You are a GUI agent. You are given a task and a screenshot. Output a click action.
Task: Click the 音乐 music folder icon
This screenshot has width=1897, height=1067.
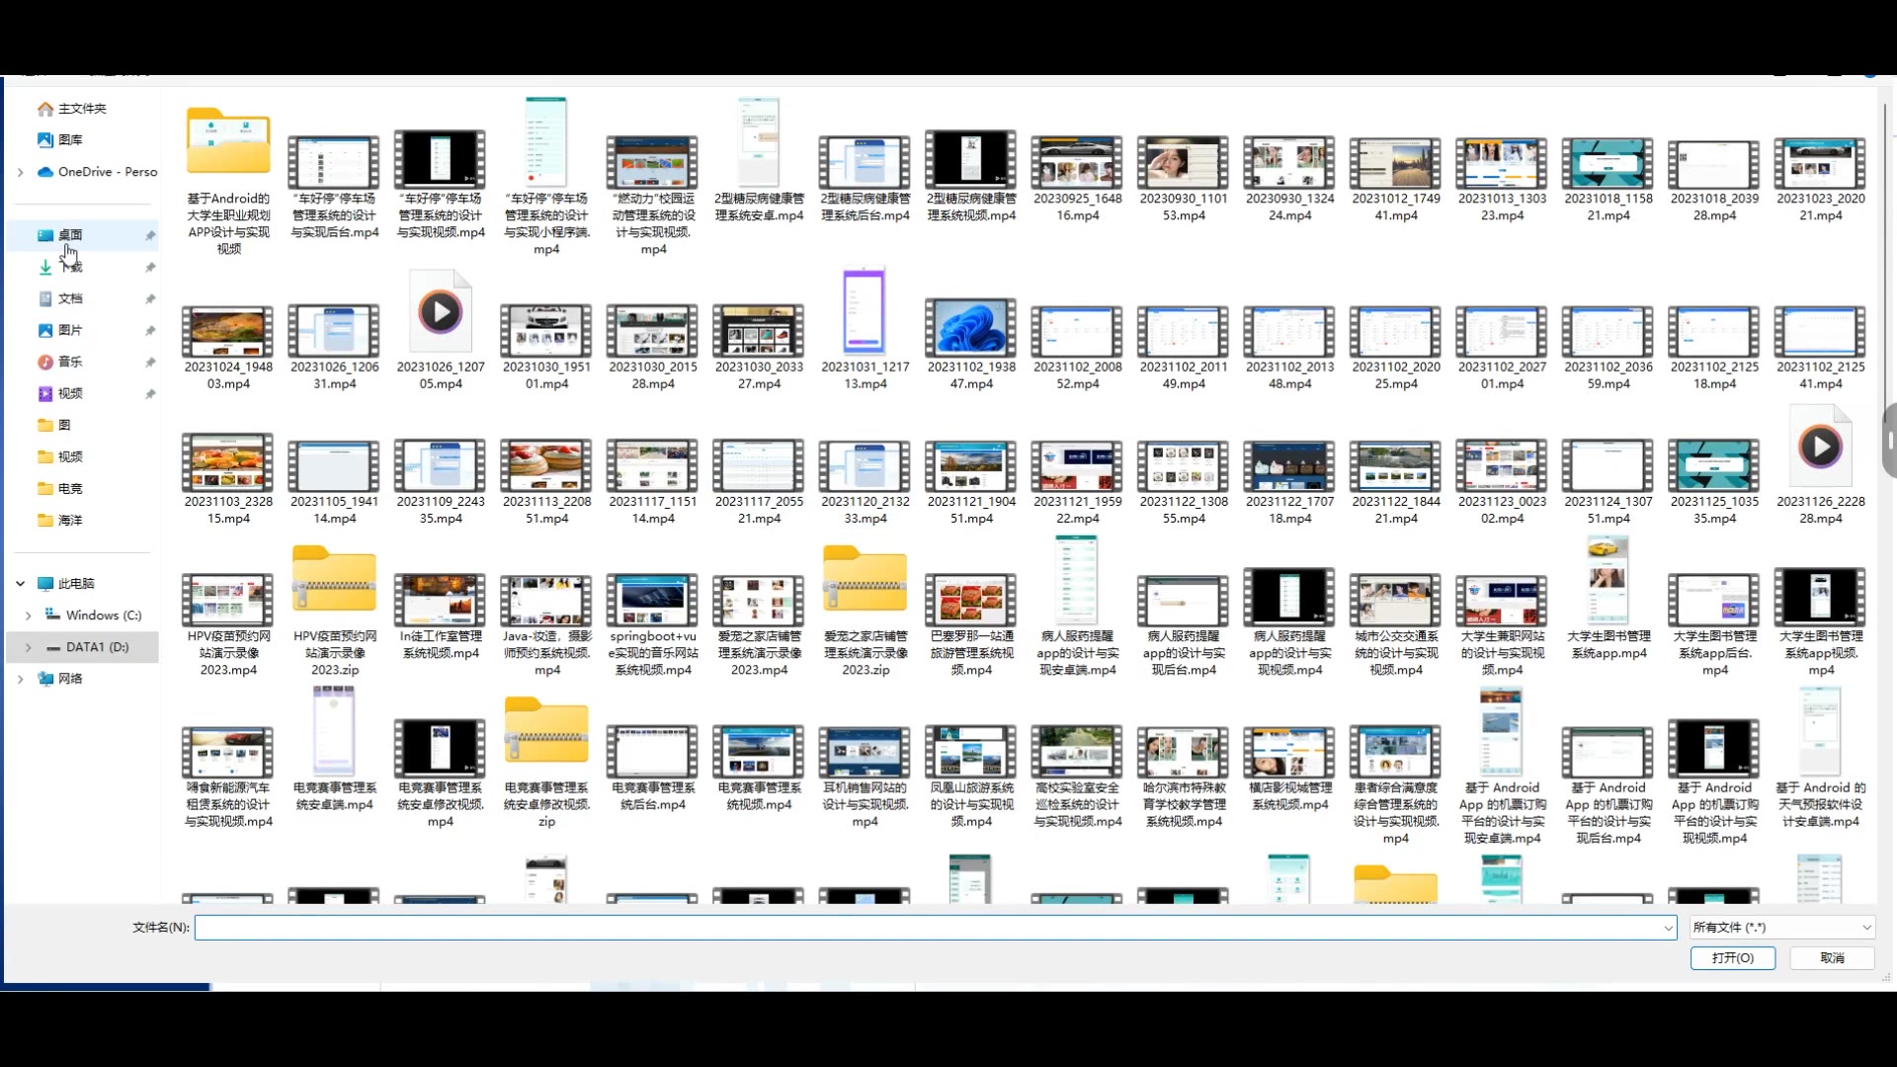[45, 362]
